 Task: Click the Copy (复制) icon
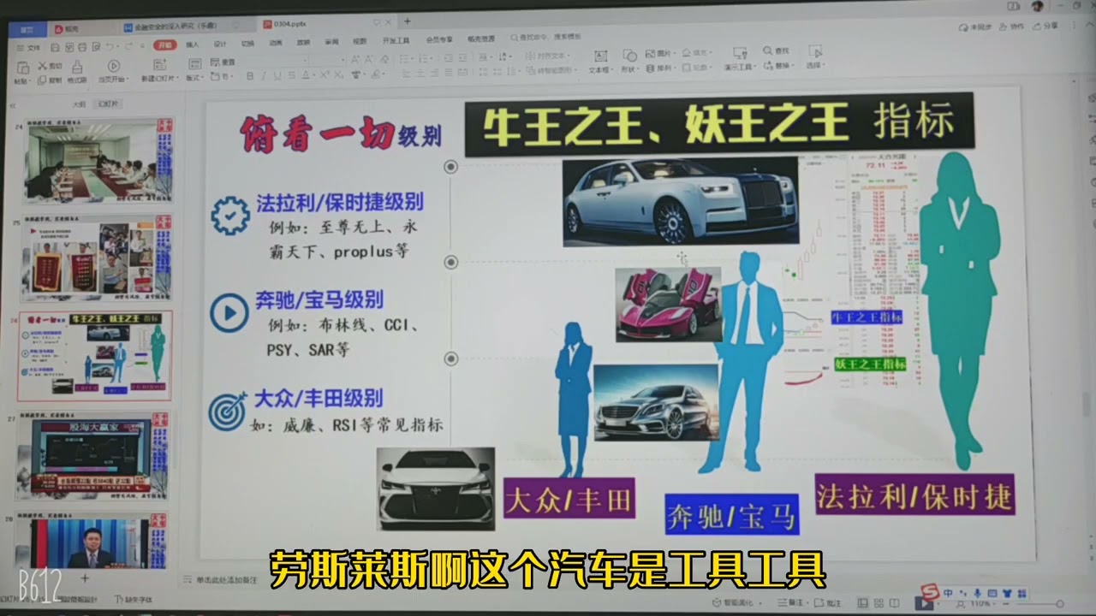tap(43, 80)
